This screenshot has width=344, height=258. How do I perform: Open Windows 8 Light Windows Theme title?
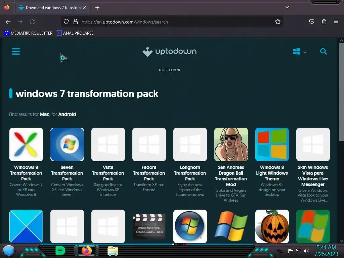coord(272,173)
